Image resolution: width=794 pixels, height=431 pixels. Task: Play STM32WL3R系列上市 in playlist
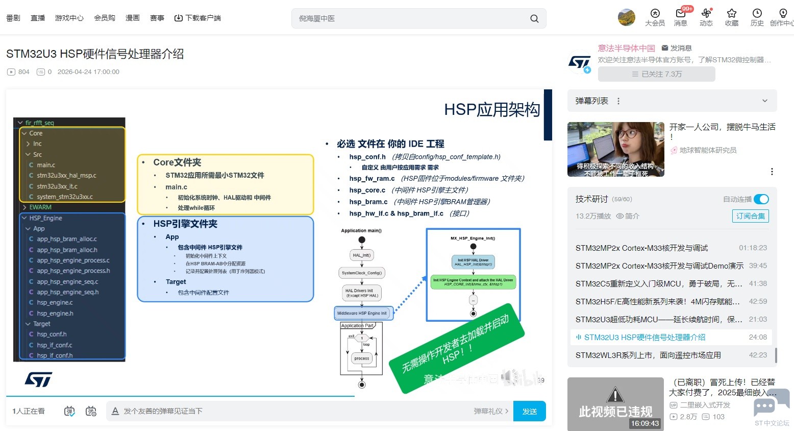tap(671, 355)
